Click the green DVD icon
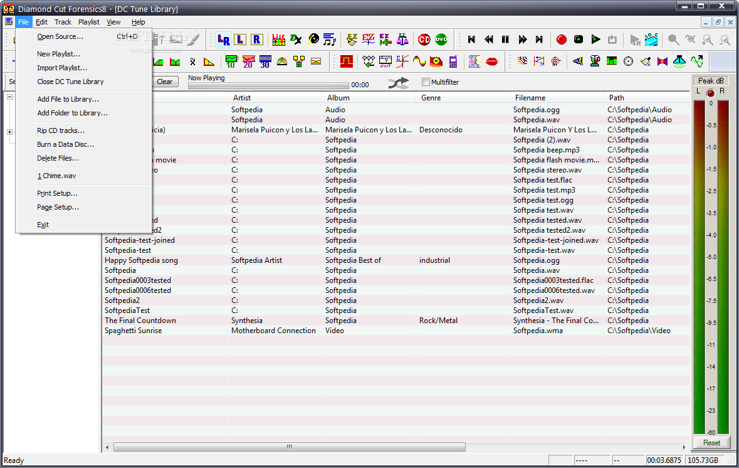 (441, 40)
